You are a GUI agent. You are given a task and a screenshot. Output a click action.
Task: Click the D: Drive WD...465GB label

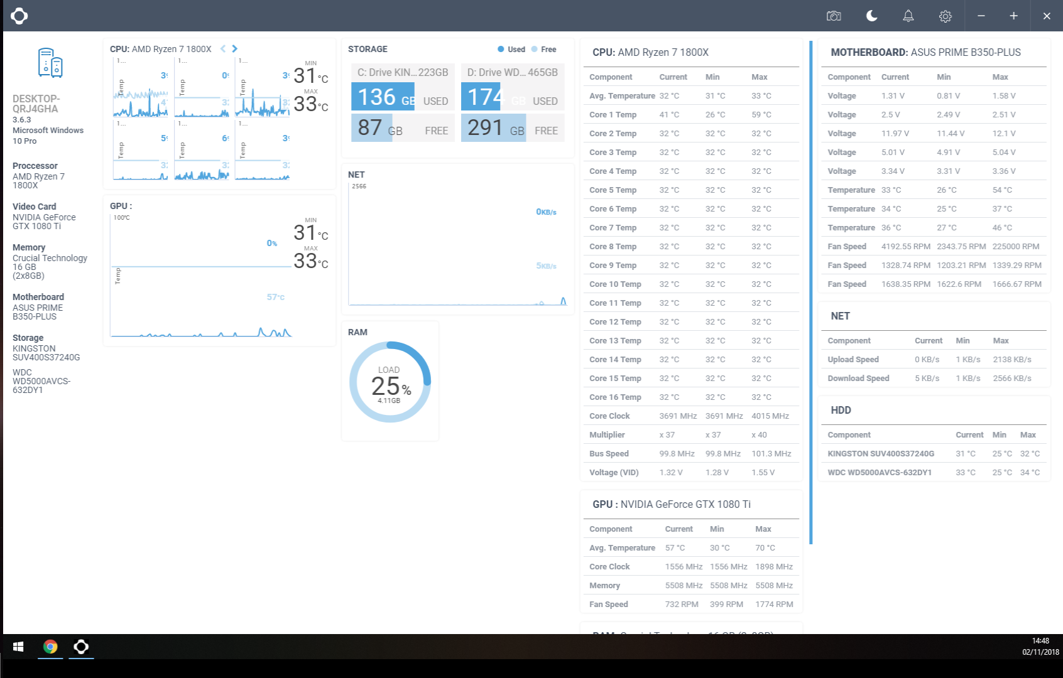tap(513, 72)
